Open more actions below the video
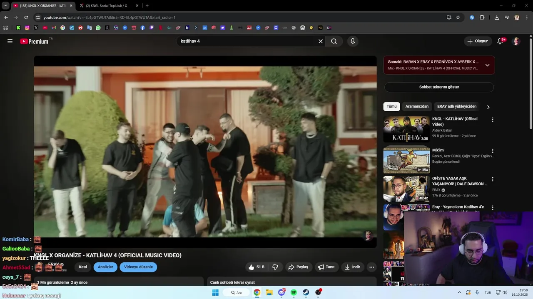This screenshot has width=533, height=299. pyautogui.click(x=372, y=267)
